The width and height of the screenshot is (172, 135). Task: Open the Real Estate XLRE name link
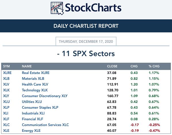(x=36, y=73)
